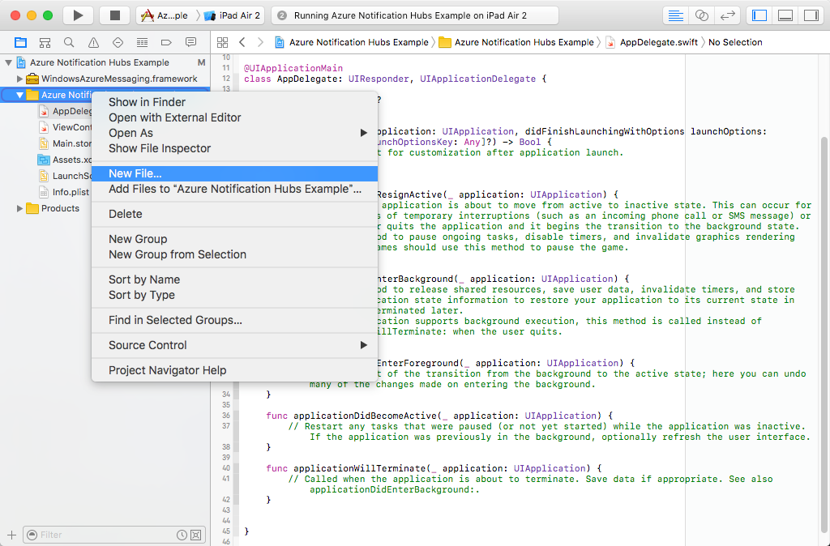Screen dimensions: 830x546
Task: Toggle the Navigator panel visibility
Action: tap(760, 14)
